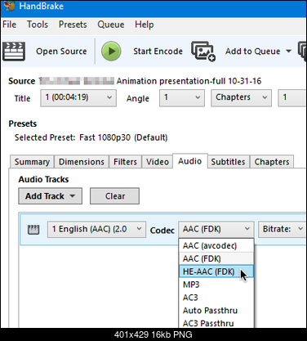
Task: Click the green Start Encode play icon
Action: click(111, 51)
